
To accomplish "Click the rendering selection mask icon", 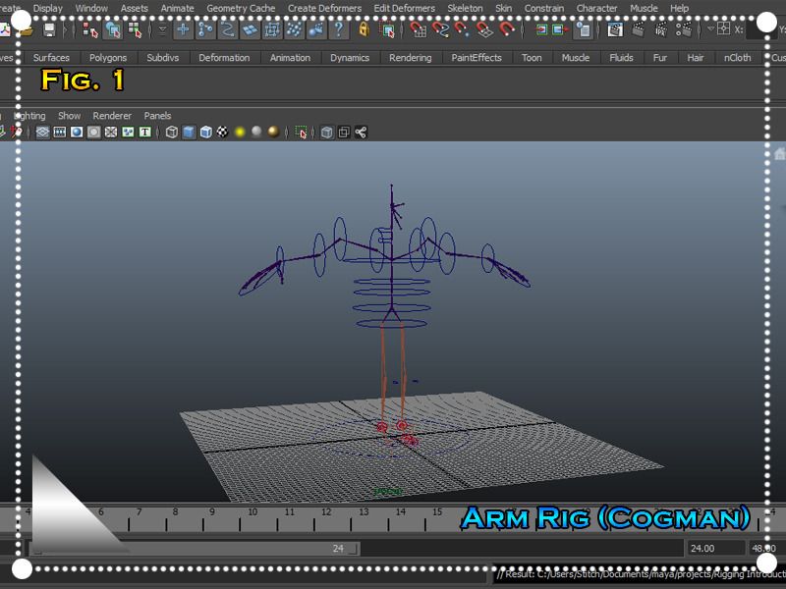I will click(x=316, y=30).
